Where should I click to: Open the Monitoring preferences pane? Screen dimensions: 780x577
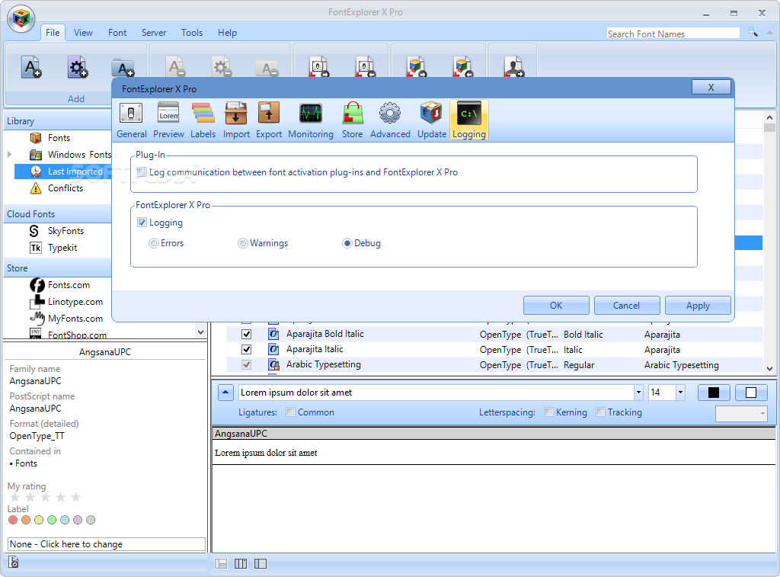coord(311,120)
